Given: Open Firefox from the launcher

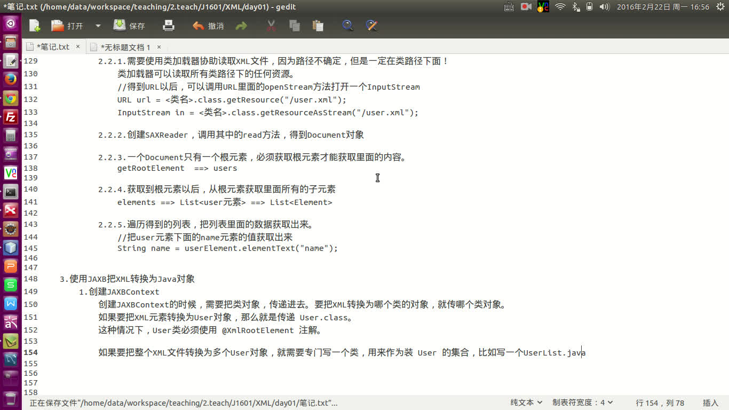Looking at the screenshot, I should click(10, 79).
